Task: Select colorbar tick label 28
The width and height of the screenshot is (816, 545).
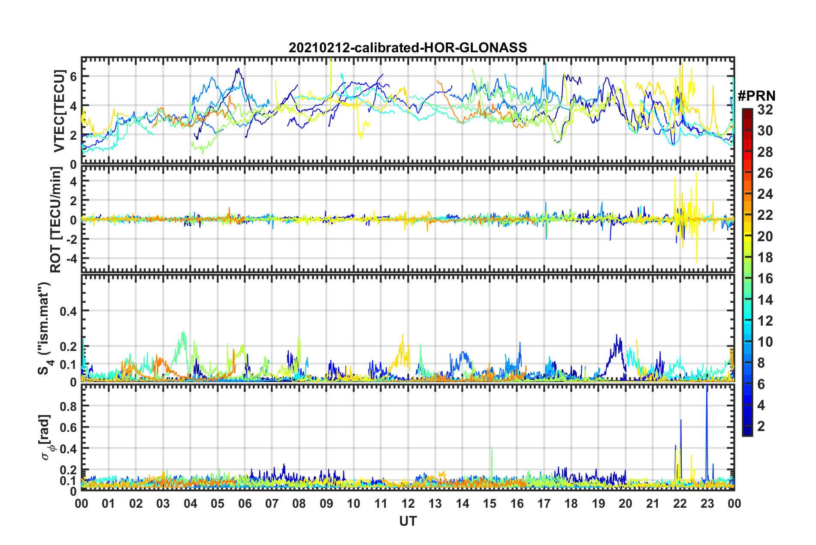Action: (x=765, y=152)
